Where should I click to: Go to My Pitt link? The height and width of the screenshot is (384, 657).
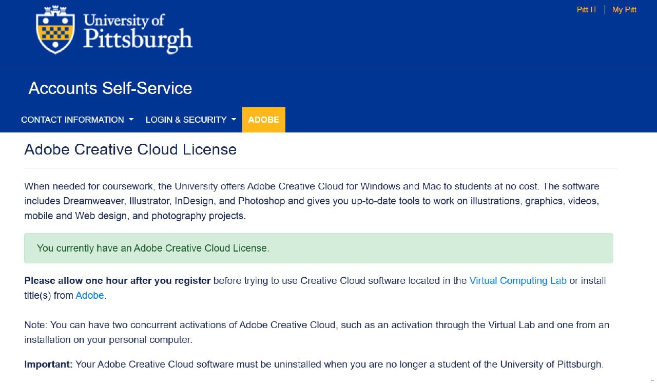[x=624, y=10]
